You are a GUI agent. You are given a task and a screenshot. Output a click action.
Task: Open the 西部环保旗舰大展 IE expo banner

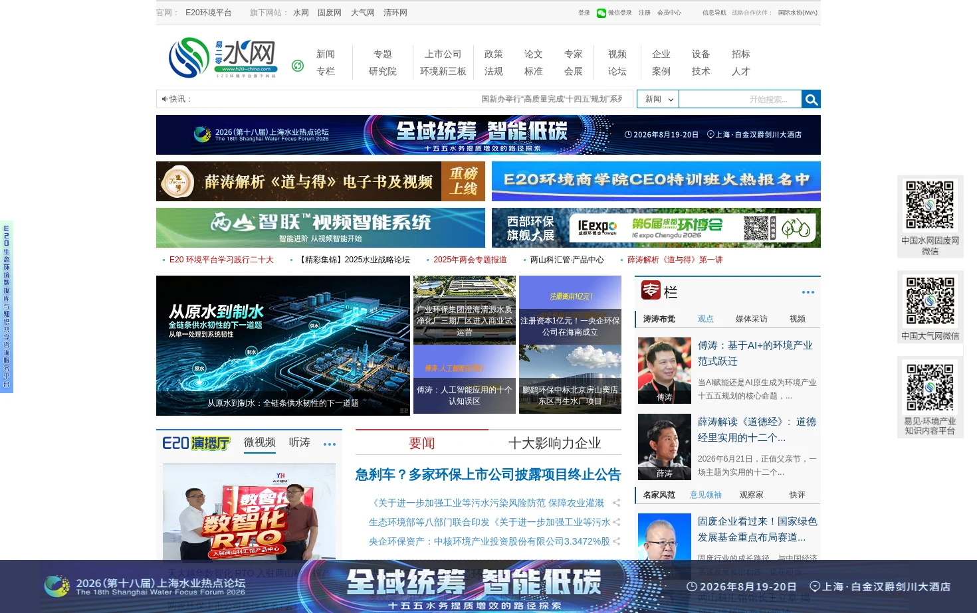(x=656, y=228)
